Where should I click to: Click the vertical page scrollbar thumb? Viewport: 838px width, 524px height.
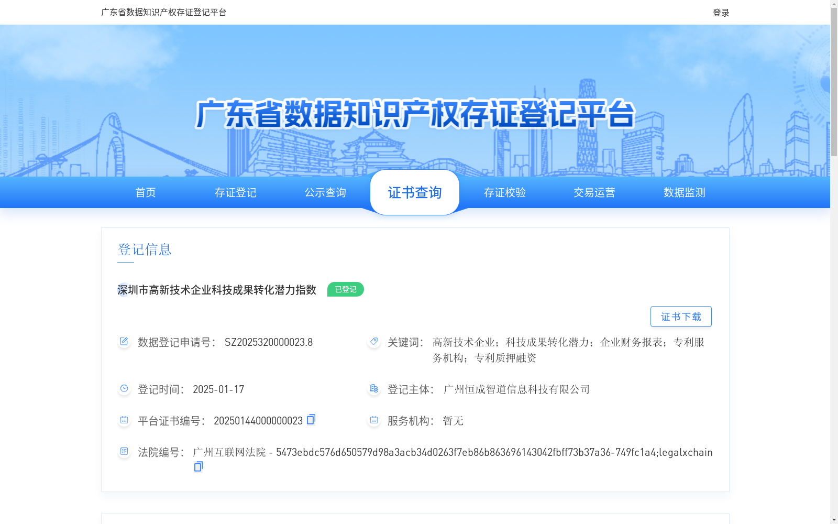pyautogui.click(x=834, y=82)
